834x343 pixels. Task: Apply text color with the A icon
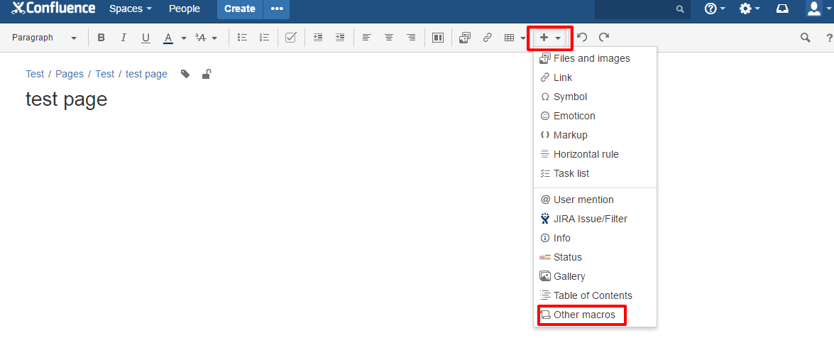pos(168,38)
